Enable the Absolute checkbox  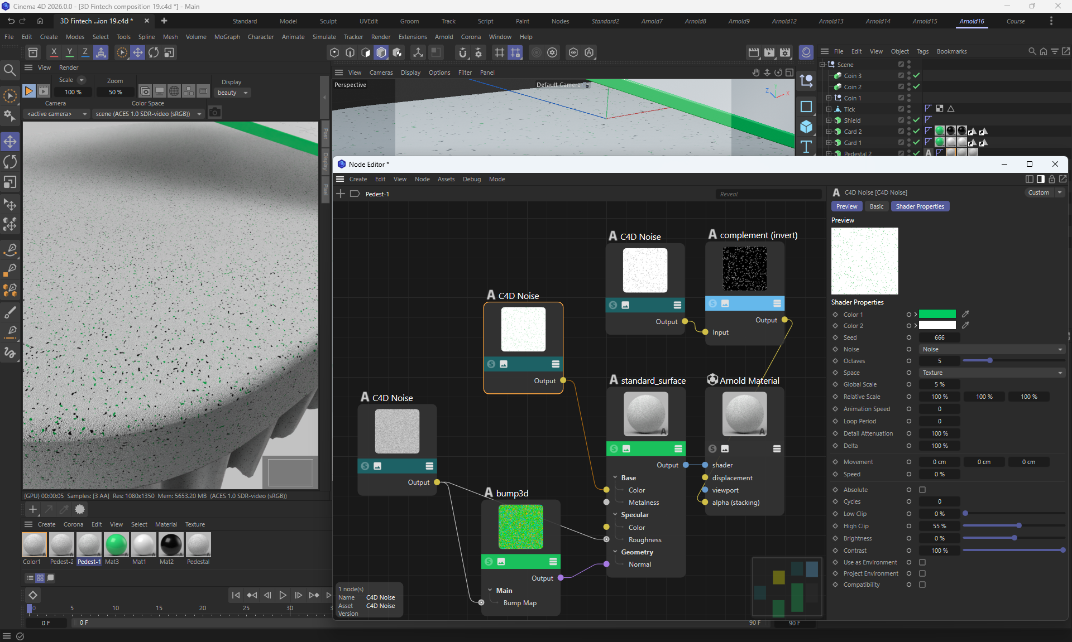coord(922,490)
